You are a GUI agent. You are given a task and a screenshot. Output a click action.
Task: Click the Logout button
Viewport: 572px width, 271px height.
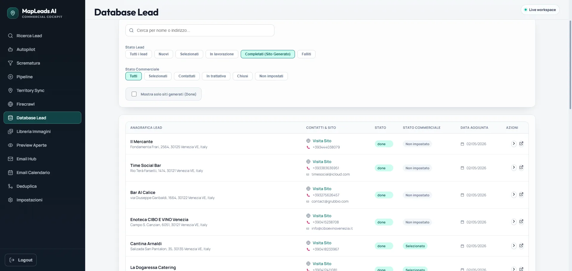click(x=21, y=260)
